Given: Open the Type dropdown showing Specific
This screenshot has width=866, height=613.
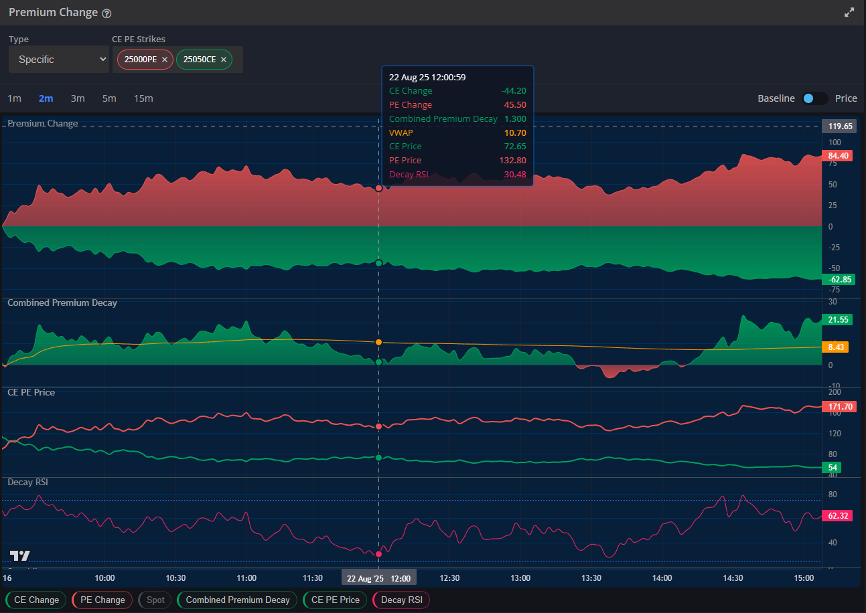Looking at the screenshot, I should 58,59.
